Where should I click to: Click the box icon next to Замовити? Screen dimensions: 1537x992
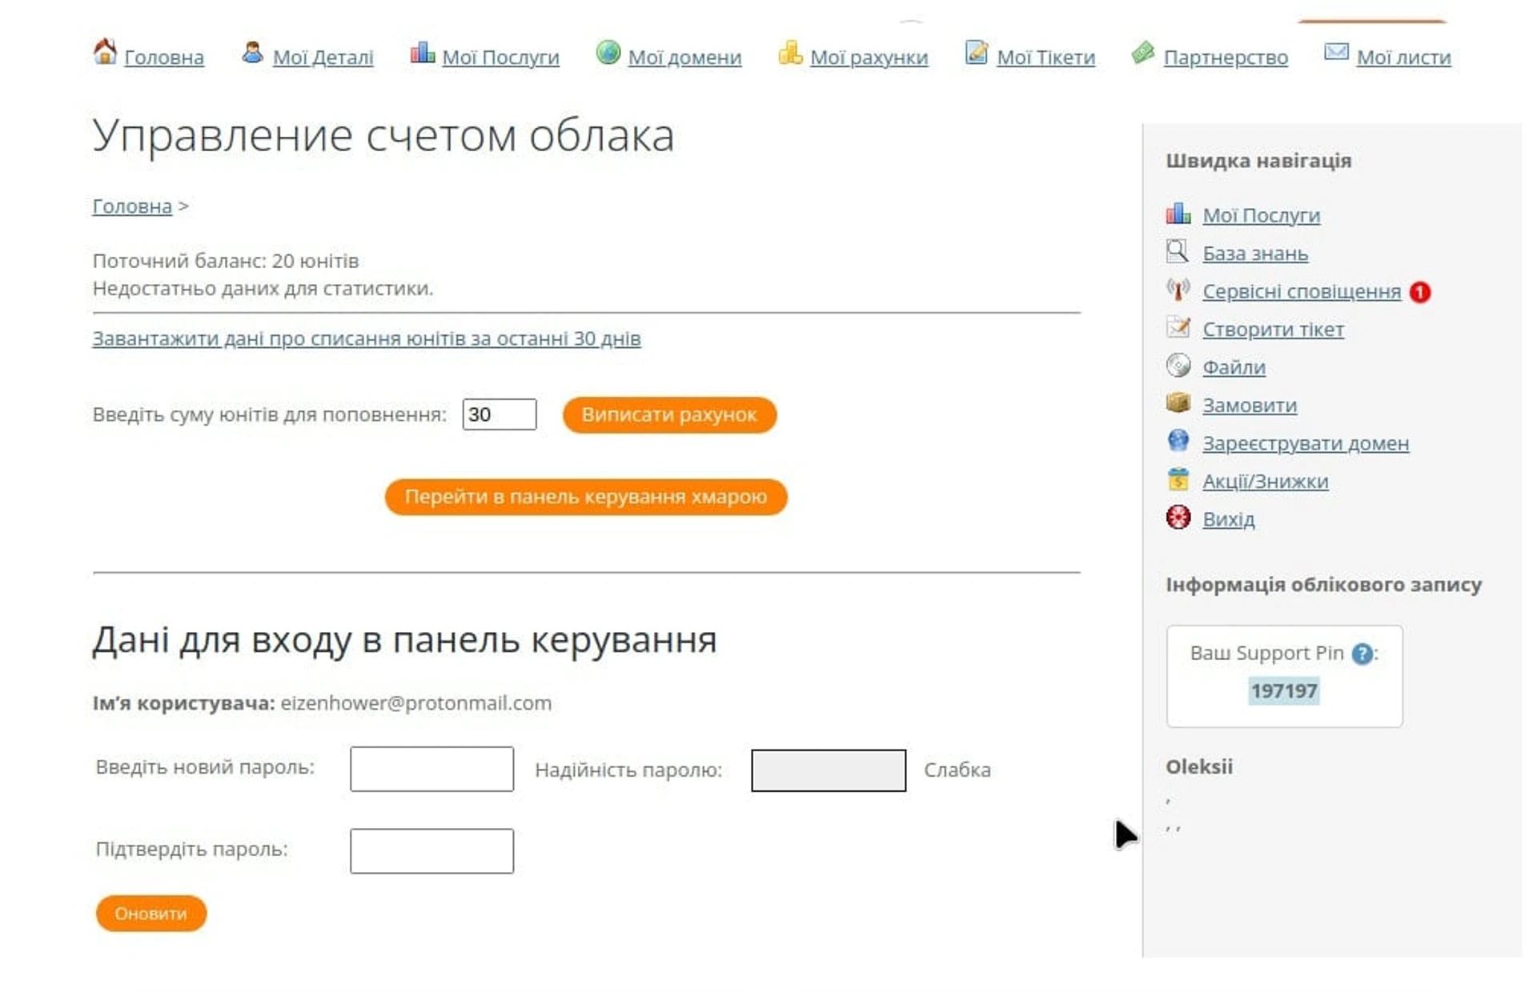(x=1178, y=402)
